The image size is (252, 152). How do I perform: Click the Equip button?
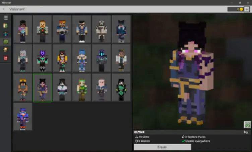point(162,147)
